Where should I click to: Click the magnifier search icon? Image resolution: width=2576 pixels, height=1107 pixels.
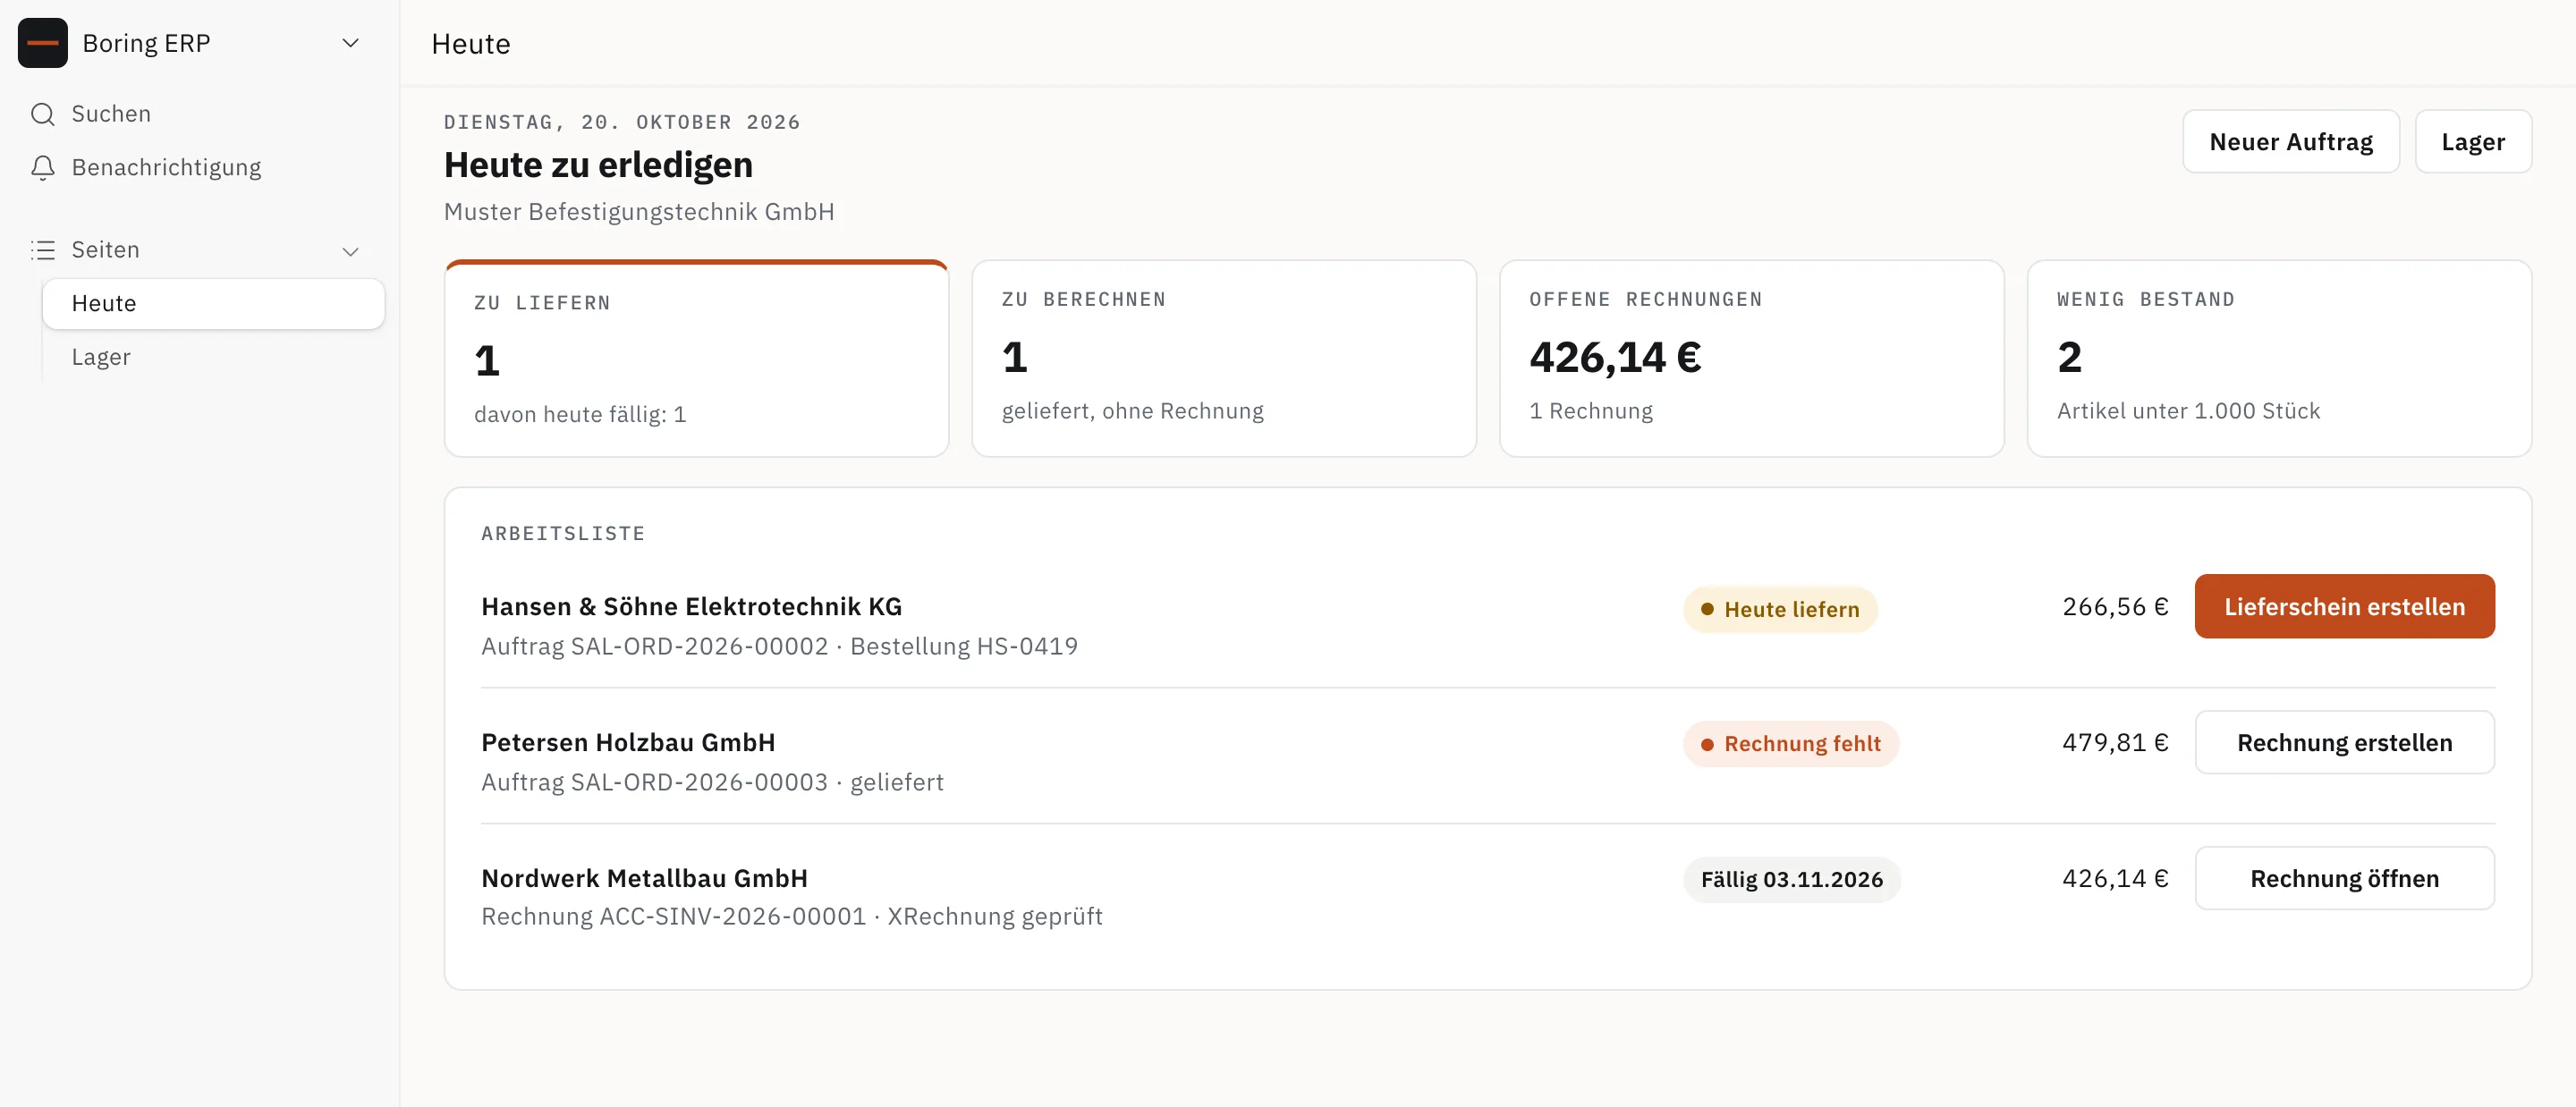point(43,114)
